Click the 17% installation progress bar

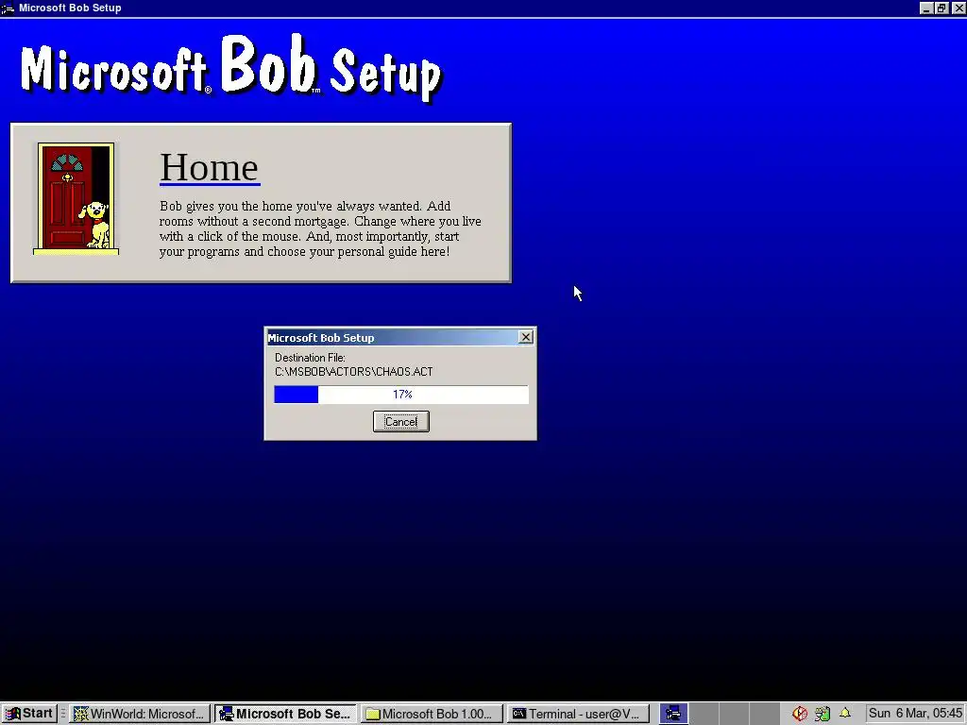tap(400, 395)
